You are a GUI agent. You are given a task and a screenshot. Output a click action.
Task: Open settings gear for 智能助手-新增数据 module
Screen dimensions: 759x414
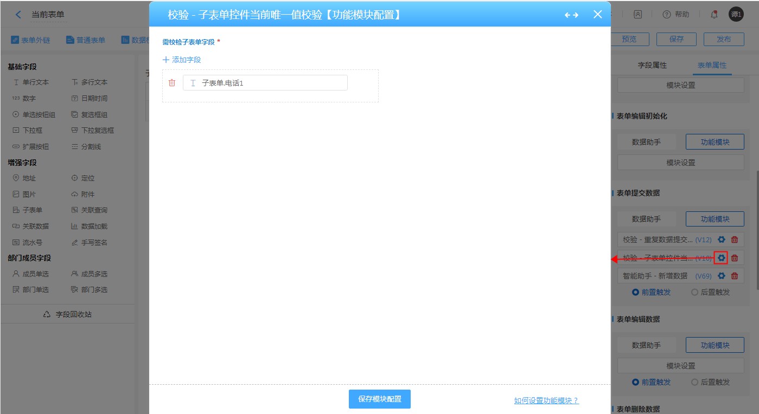click(x=721, y=276)
